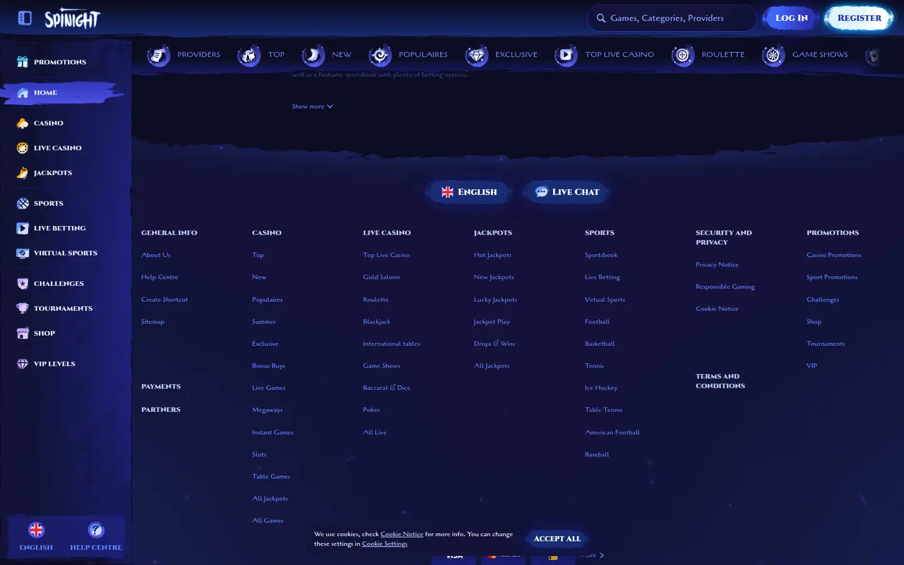Viewport: 904px width, 565px height.
Task: Open the Create Shortcut footer link
Action: [x=164, y=299]
